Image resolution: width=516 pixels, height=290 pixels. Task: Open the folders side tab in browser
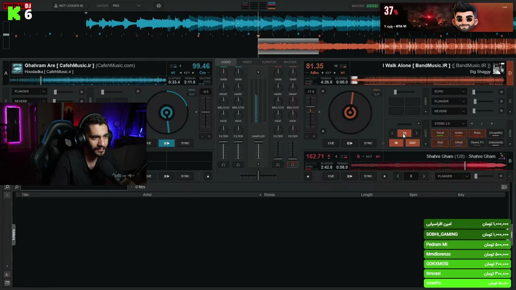(x=13, y=234)
